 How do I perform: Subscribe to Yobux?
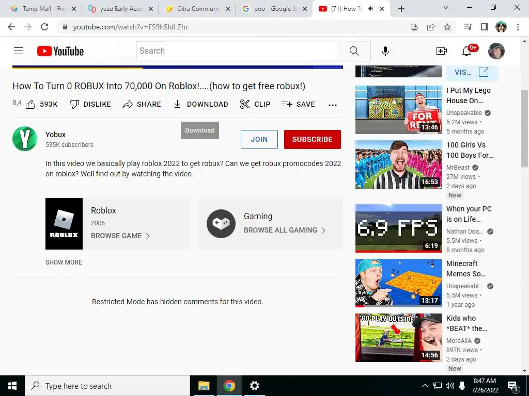pyautogui.click(x=313, y=139)
